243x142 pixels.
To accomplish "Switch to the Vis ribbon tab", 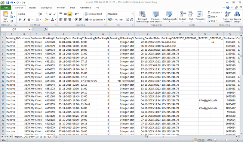I will (x=98, y=7).
